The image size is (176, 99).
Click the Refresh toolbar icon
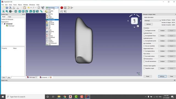tap(39, 8)
